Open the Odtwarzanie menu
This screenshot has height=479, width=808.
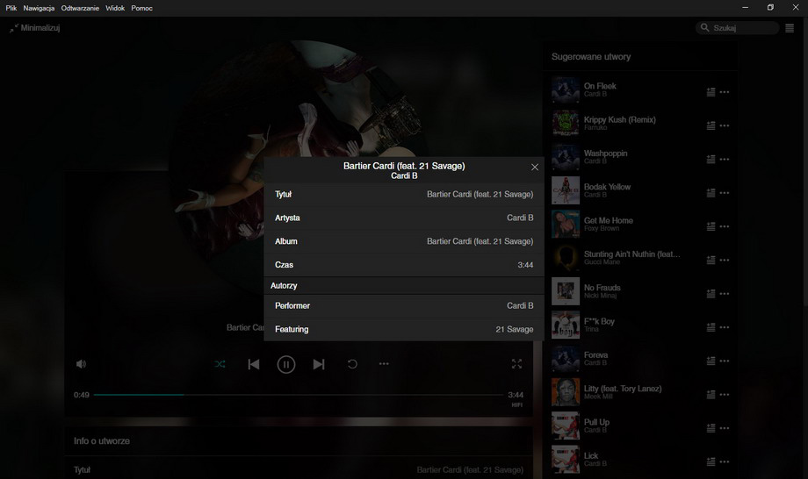(x=80, y=8)
